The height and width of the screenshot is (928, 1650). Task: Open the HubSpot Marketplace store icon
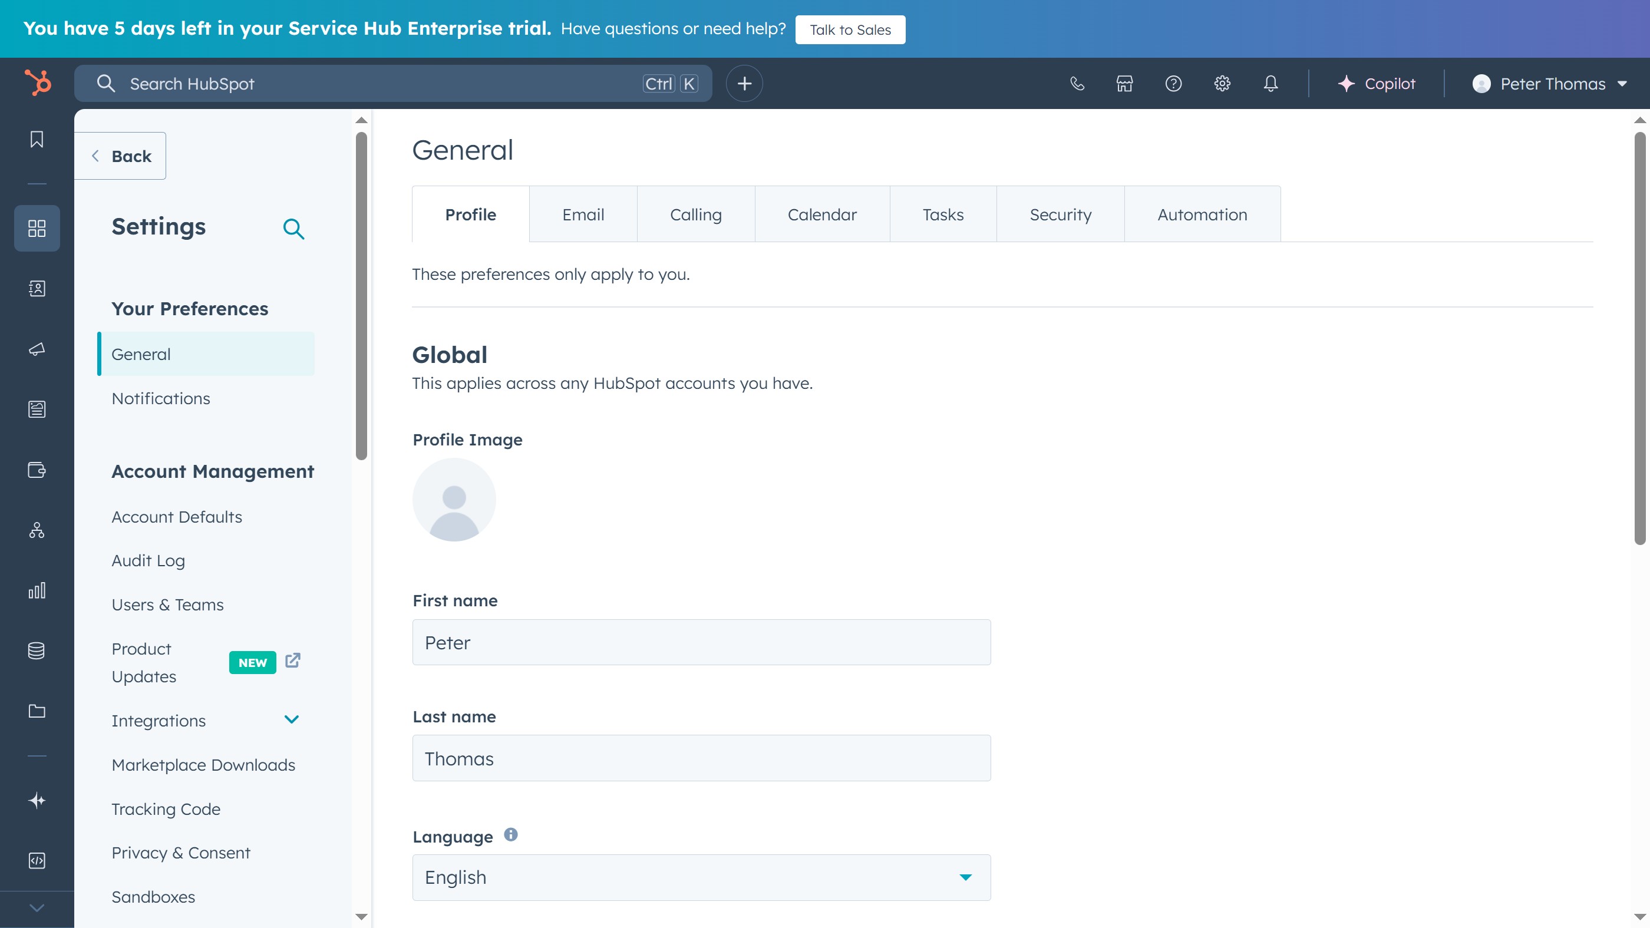tap(1125, 83)
